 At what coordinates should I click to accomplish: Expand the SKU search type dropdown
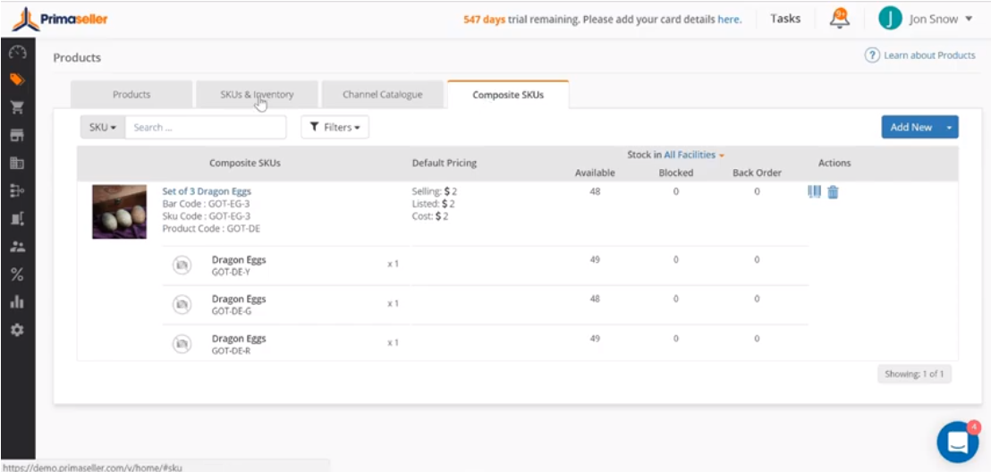point(103,128)
